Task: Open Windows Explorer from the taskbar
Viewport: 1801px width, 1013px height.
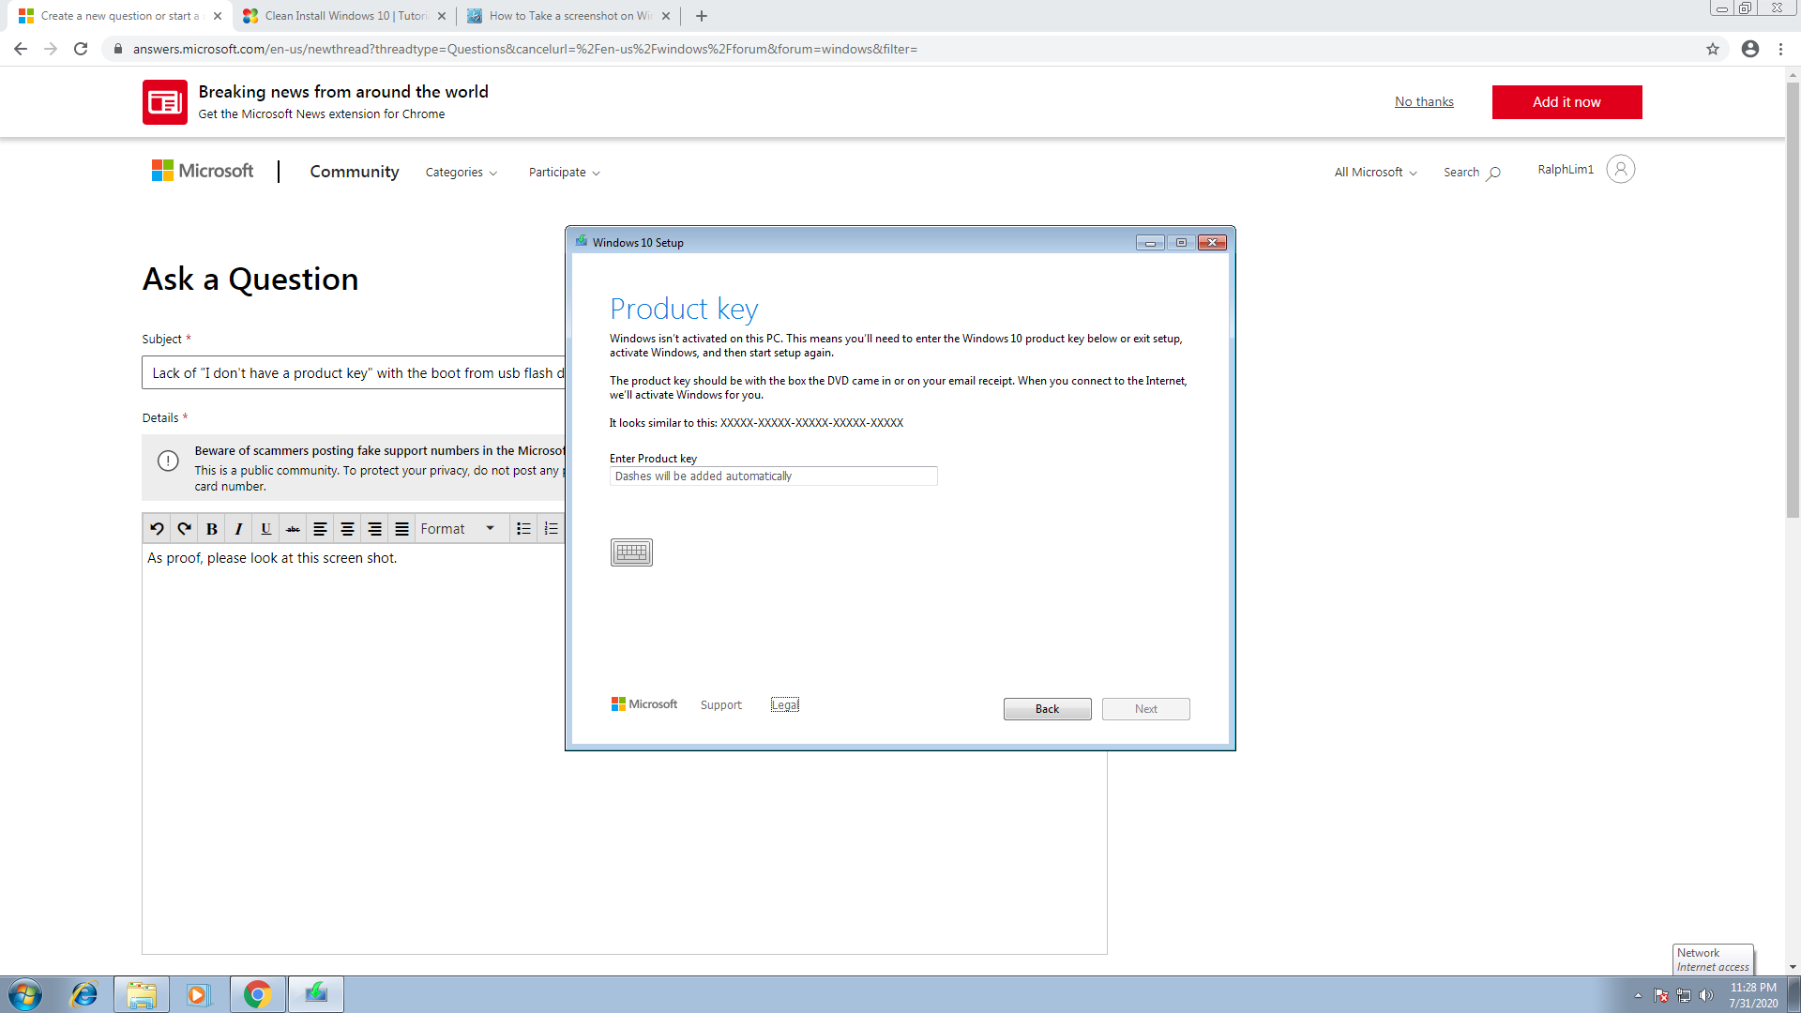Action: [142, 994]
